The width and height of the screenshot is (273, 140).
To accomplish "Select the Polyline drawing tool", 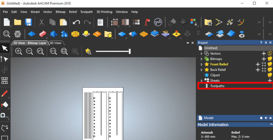I will coord(5,128).
